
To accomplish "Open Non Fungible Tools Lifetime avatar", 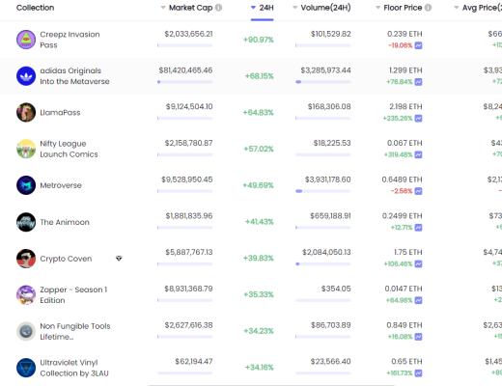I will 26,331.
